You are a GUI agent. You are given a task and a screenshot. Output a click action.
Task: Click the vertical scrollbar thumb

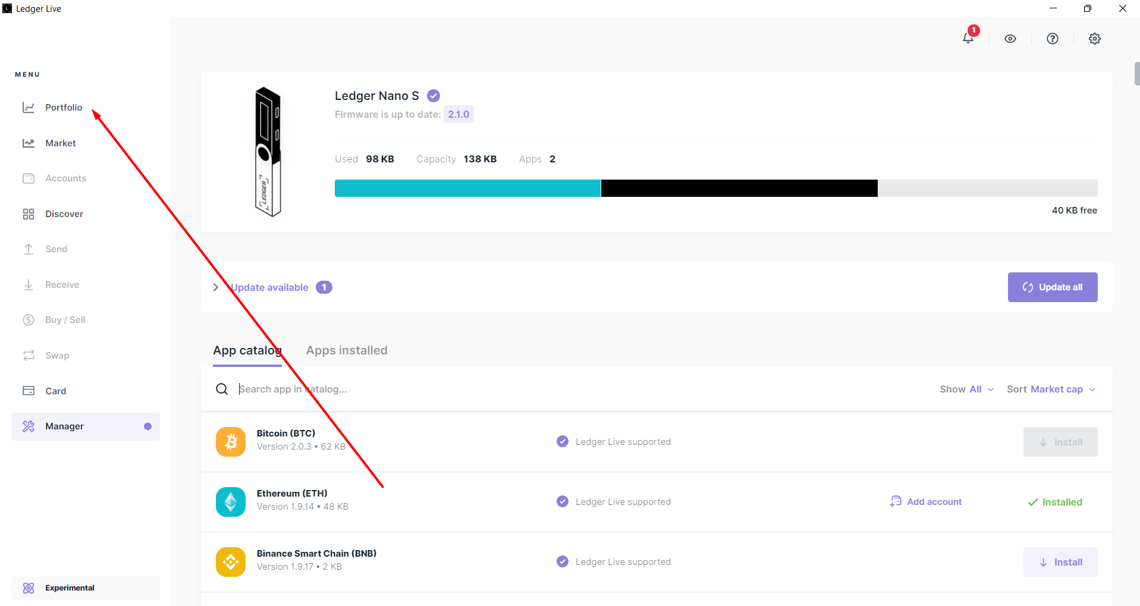(x=1137, y=74)
